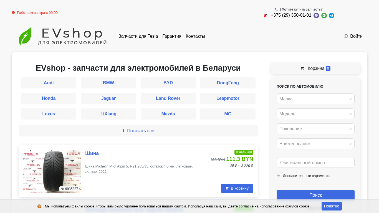Open the Michelin tire product thumbnail

click(x=52, y=171)
